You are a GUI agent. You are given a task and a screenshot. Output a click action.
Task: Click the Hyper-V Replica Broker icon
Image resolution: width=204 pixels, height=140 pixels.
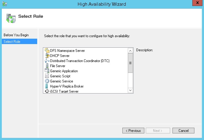pyautogui.click(x=47, y=86)
